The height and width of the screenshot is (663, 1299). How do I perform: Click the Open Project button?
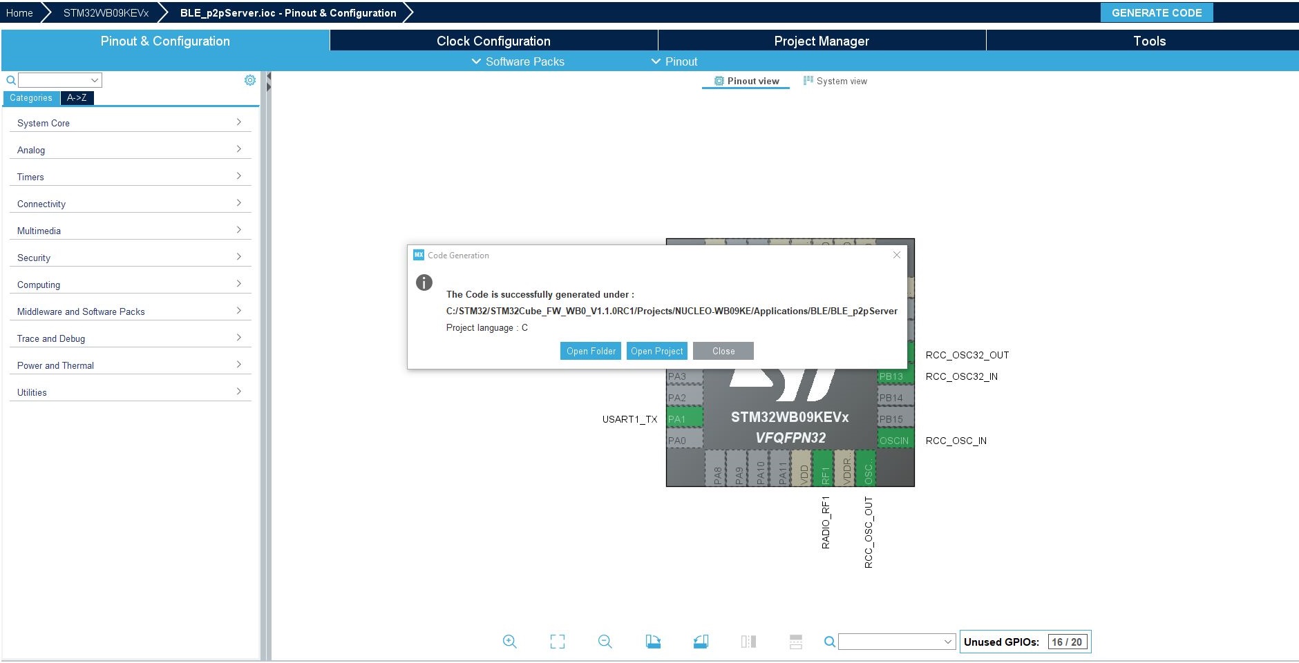pyautogui.click(x=656, y=351)
